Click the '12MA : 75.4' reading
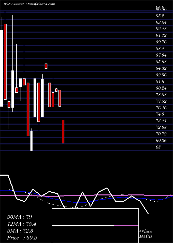Screen dimensions: 173x243 [22, 224]
